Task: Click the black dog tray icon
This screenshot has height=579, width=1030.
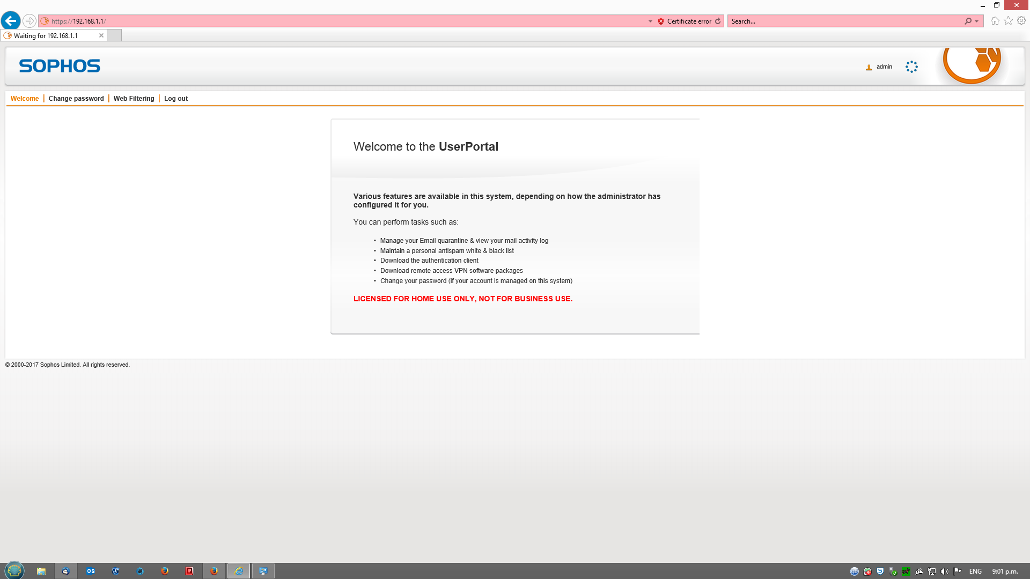Action: pos(906,571)
